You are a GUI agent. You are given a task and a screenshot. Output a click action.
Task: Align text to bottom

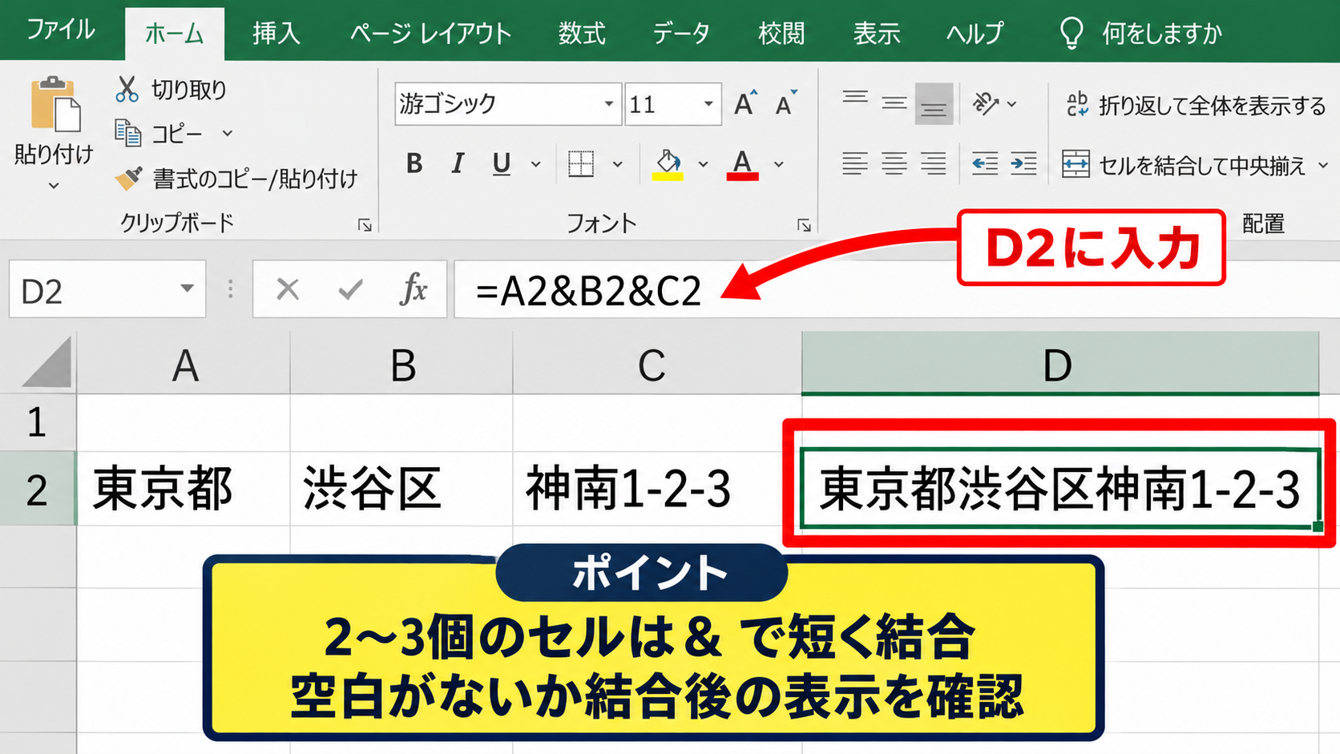934,103
